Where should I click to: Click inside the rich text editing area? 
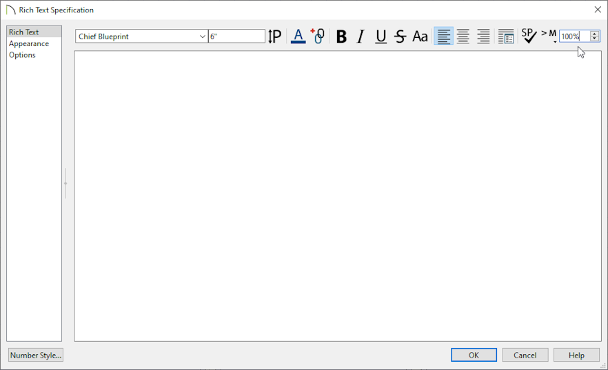coord(338,196)
